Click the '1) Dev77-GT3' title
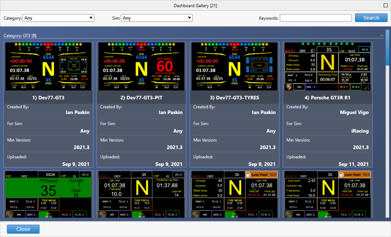 click(48, 98)
